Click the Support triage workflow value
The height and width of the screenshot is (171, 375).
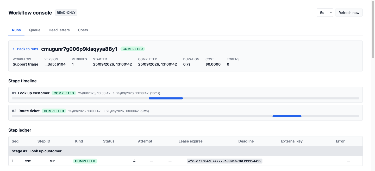pyautogui.click(x=26, y=64)
